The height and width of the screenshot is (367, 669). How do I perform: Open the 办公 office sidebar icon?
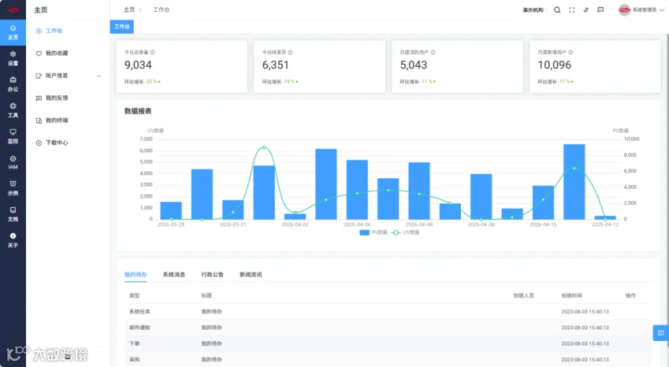(x=13, y=84)
